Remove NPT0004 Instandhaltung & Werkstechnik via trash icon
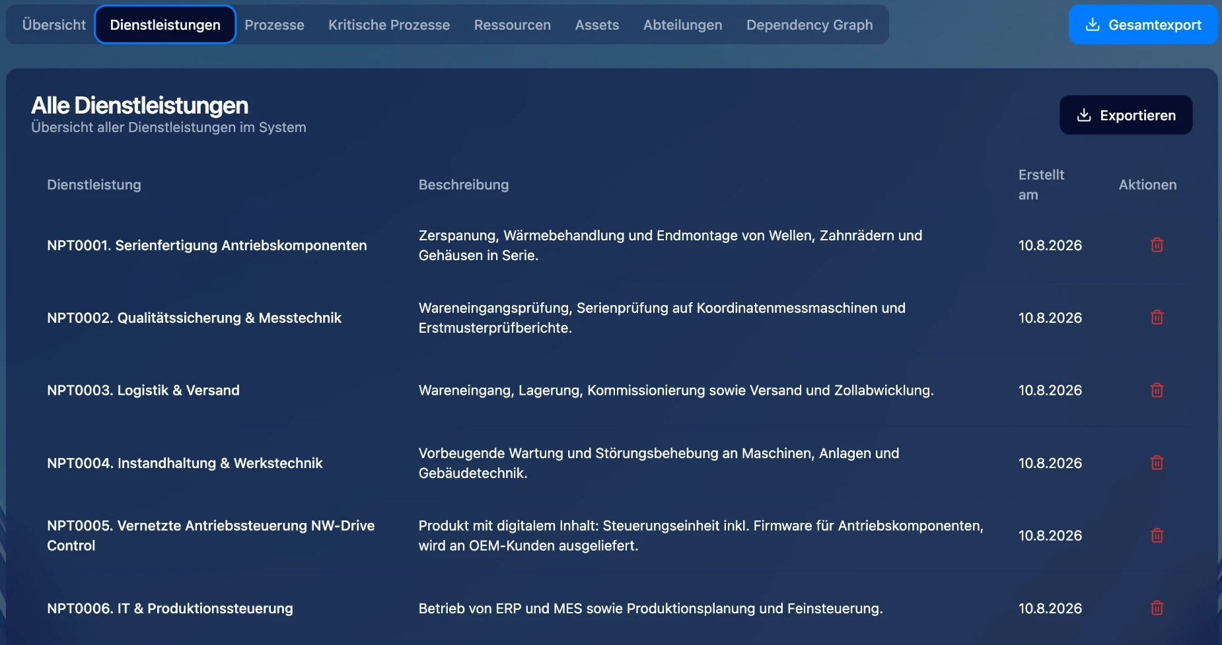Viewport: 1222px width, 645px height. pos(1157,463)
